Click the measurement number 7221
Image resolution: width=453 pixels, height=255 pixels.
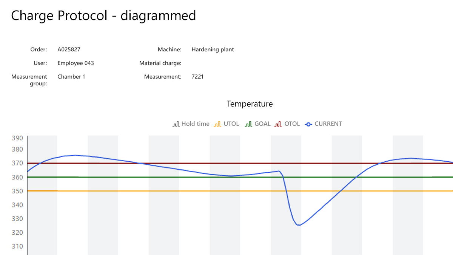point(197,77)
